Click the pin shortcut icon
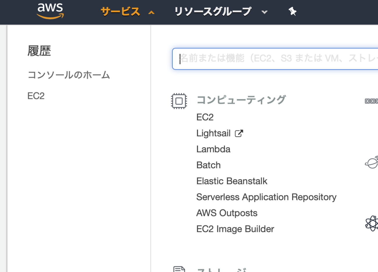The height and width of the screenshot is (272, 378). point(292,12)
